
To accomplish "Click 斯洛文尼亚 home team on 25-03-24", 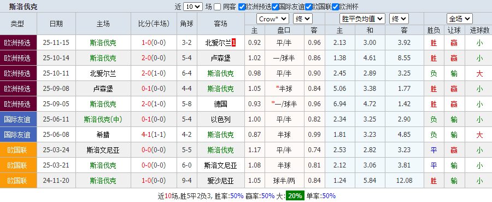I will (x=103, y=150).
